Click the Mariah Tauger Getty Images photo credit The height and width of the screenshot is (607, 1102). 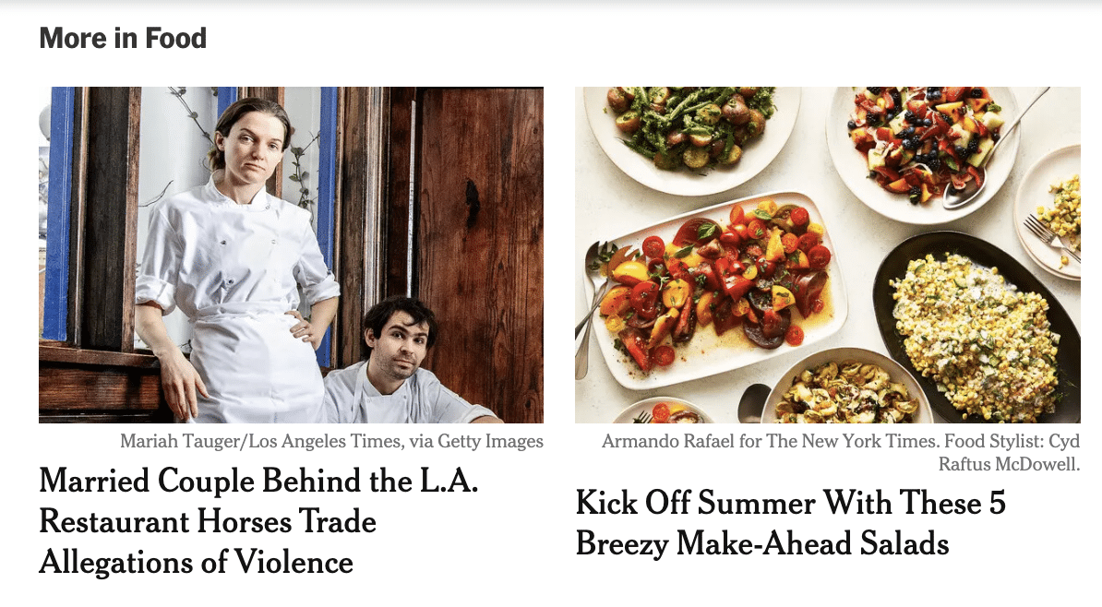click(x=331, y=441)
